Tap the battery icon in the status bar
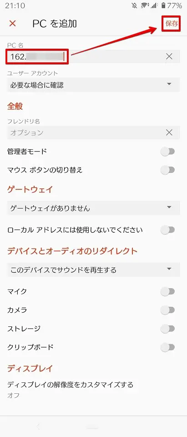 point(163,5)
